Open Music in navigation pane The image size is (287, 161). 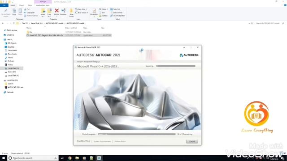tap(9, 58)
